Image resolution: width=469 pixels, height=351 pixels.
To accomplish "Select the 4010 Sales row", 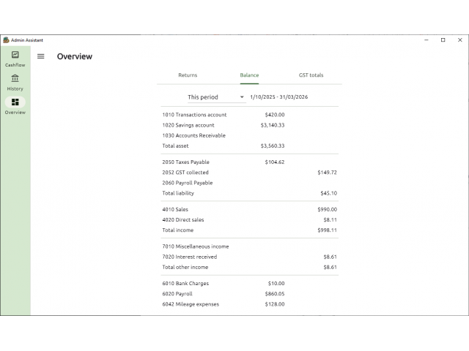I will point(175,209).
